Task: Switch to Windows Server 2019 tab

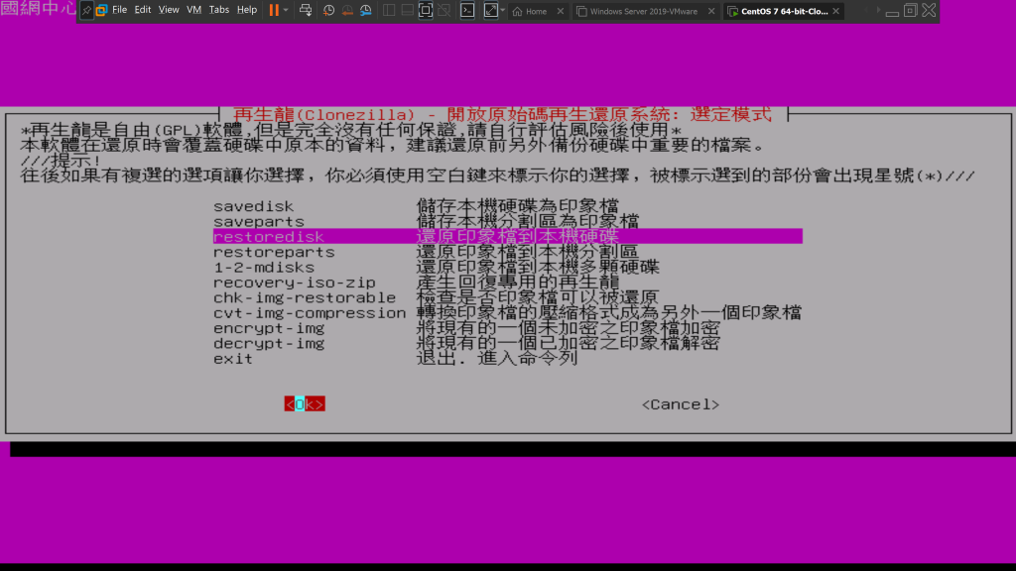Action: coord(643,11)
